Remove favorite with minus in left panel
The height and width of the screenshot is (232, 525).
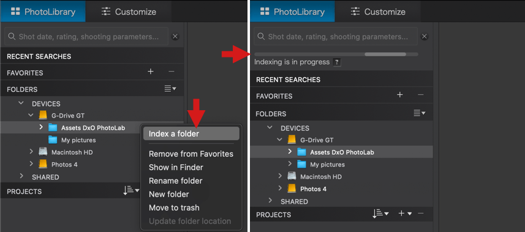pyautogui.click(x=171, y=71)
